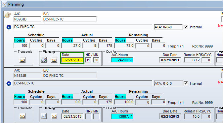Viewport: 223px width, 123px height.
Task: Click Actual Cycles field showing 9
Action: [90, 46]
